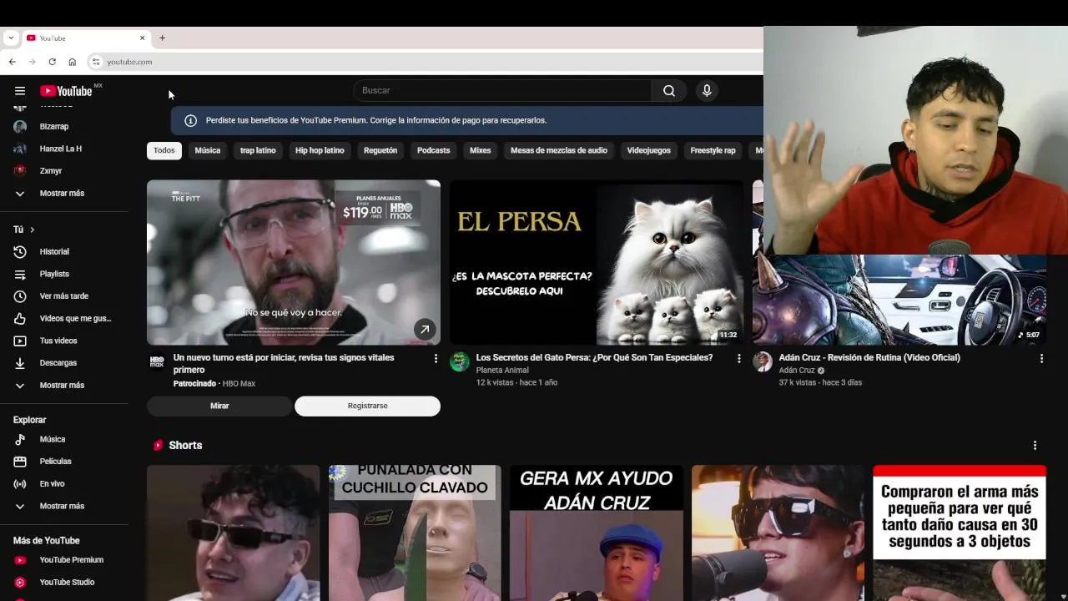The image size is (1068, 601).
Task: Click the YouTube logo to go home
Action: [67, 91]
